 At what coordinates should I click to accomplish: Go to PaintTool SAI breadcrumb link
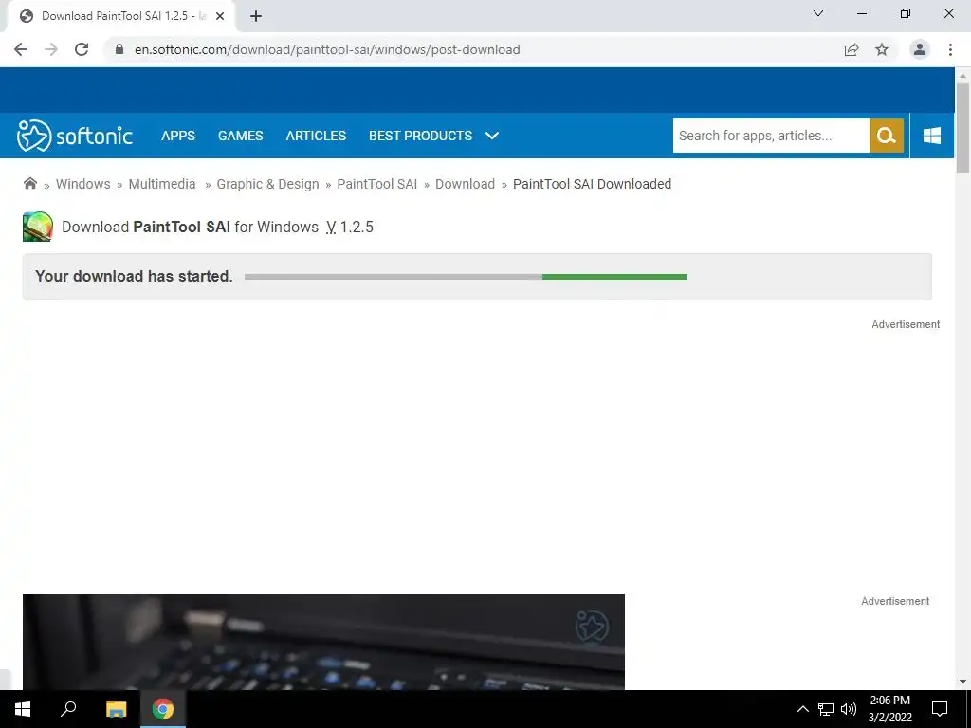click(377, 184)
